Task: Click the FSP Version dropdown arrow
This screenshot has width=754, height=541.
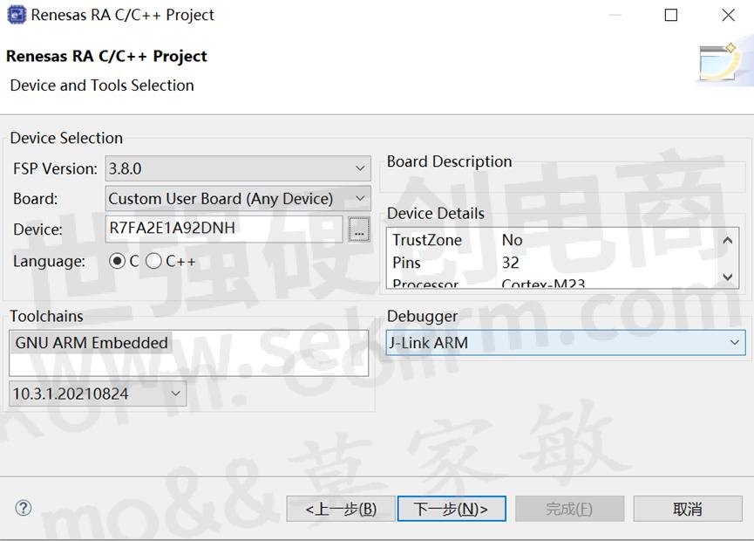Action: tap(360, 168)
